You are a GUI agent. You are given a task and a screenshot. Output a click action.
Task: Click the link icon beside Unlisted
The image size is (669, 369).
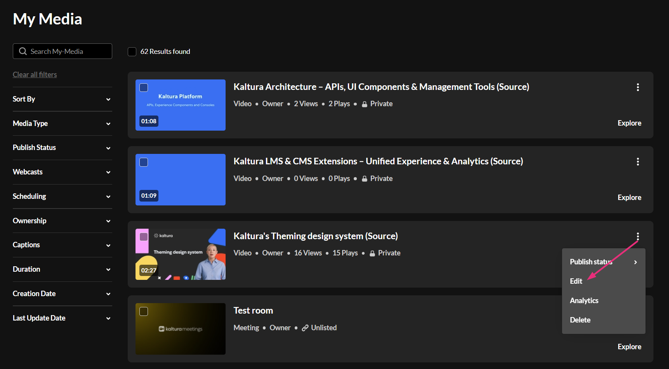click(305, 328)
